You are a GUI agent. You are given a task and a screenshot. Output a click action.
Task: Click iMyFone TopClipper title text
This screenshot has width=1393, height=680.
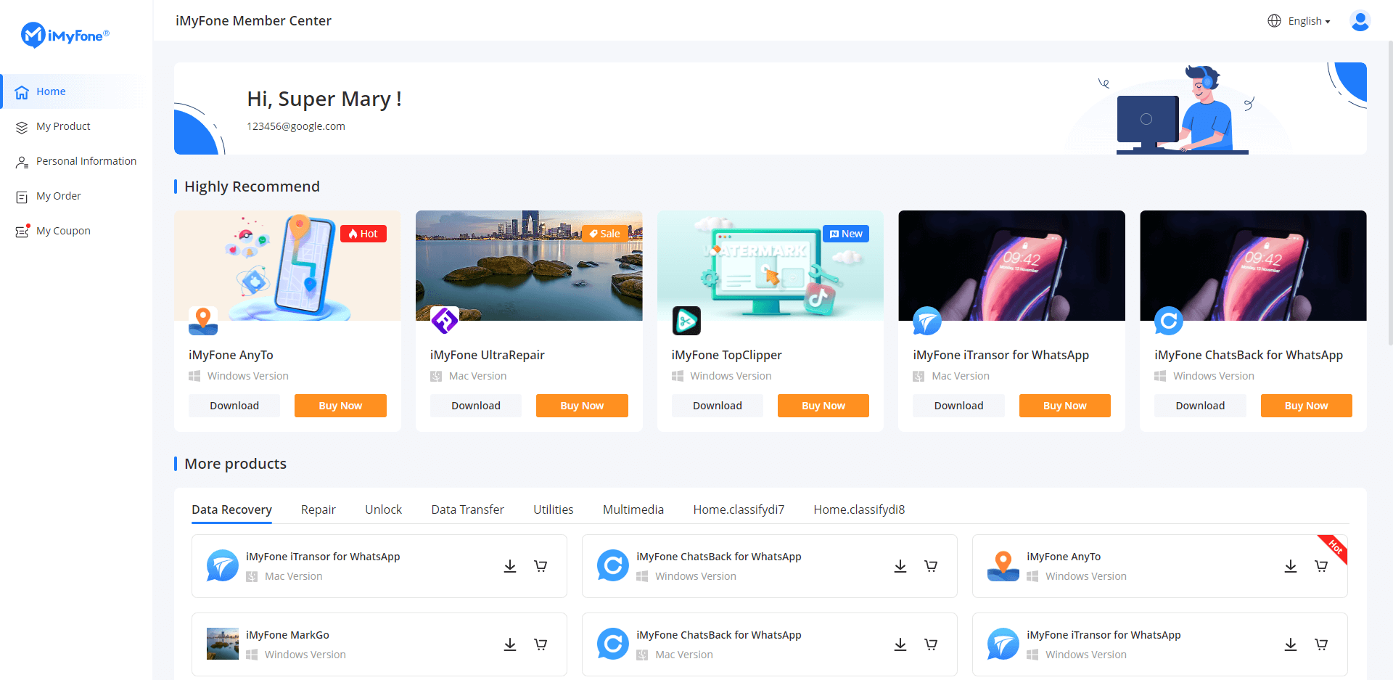[726, 355]
